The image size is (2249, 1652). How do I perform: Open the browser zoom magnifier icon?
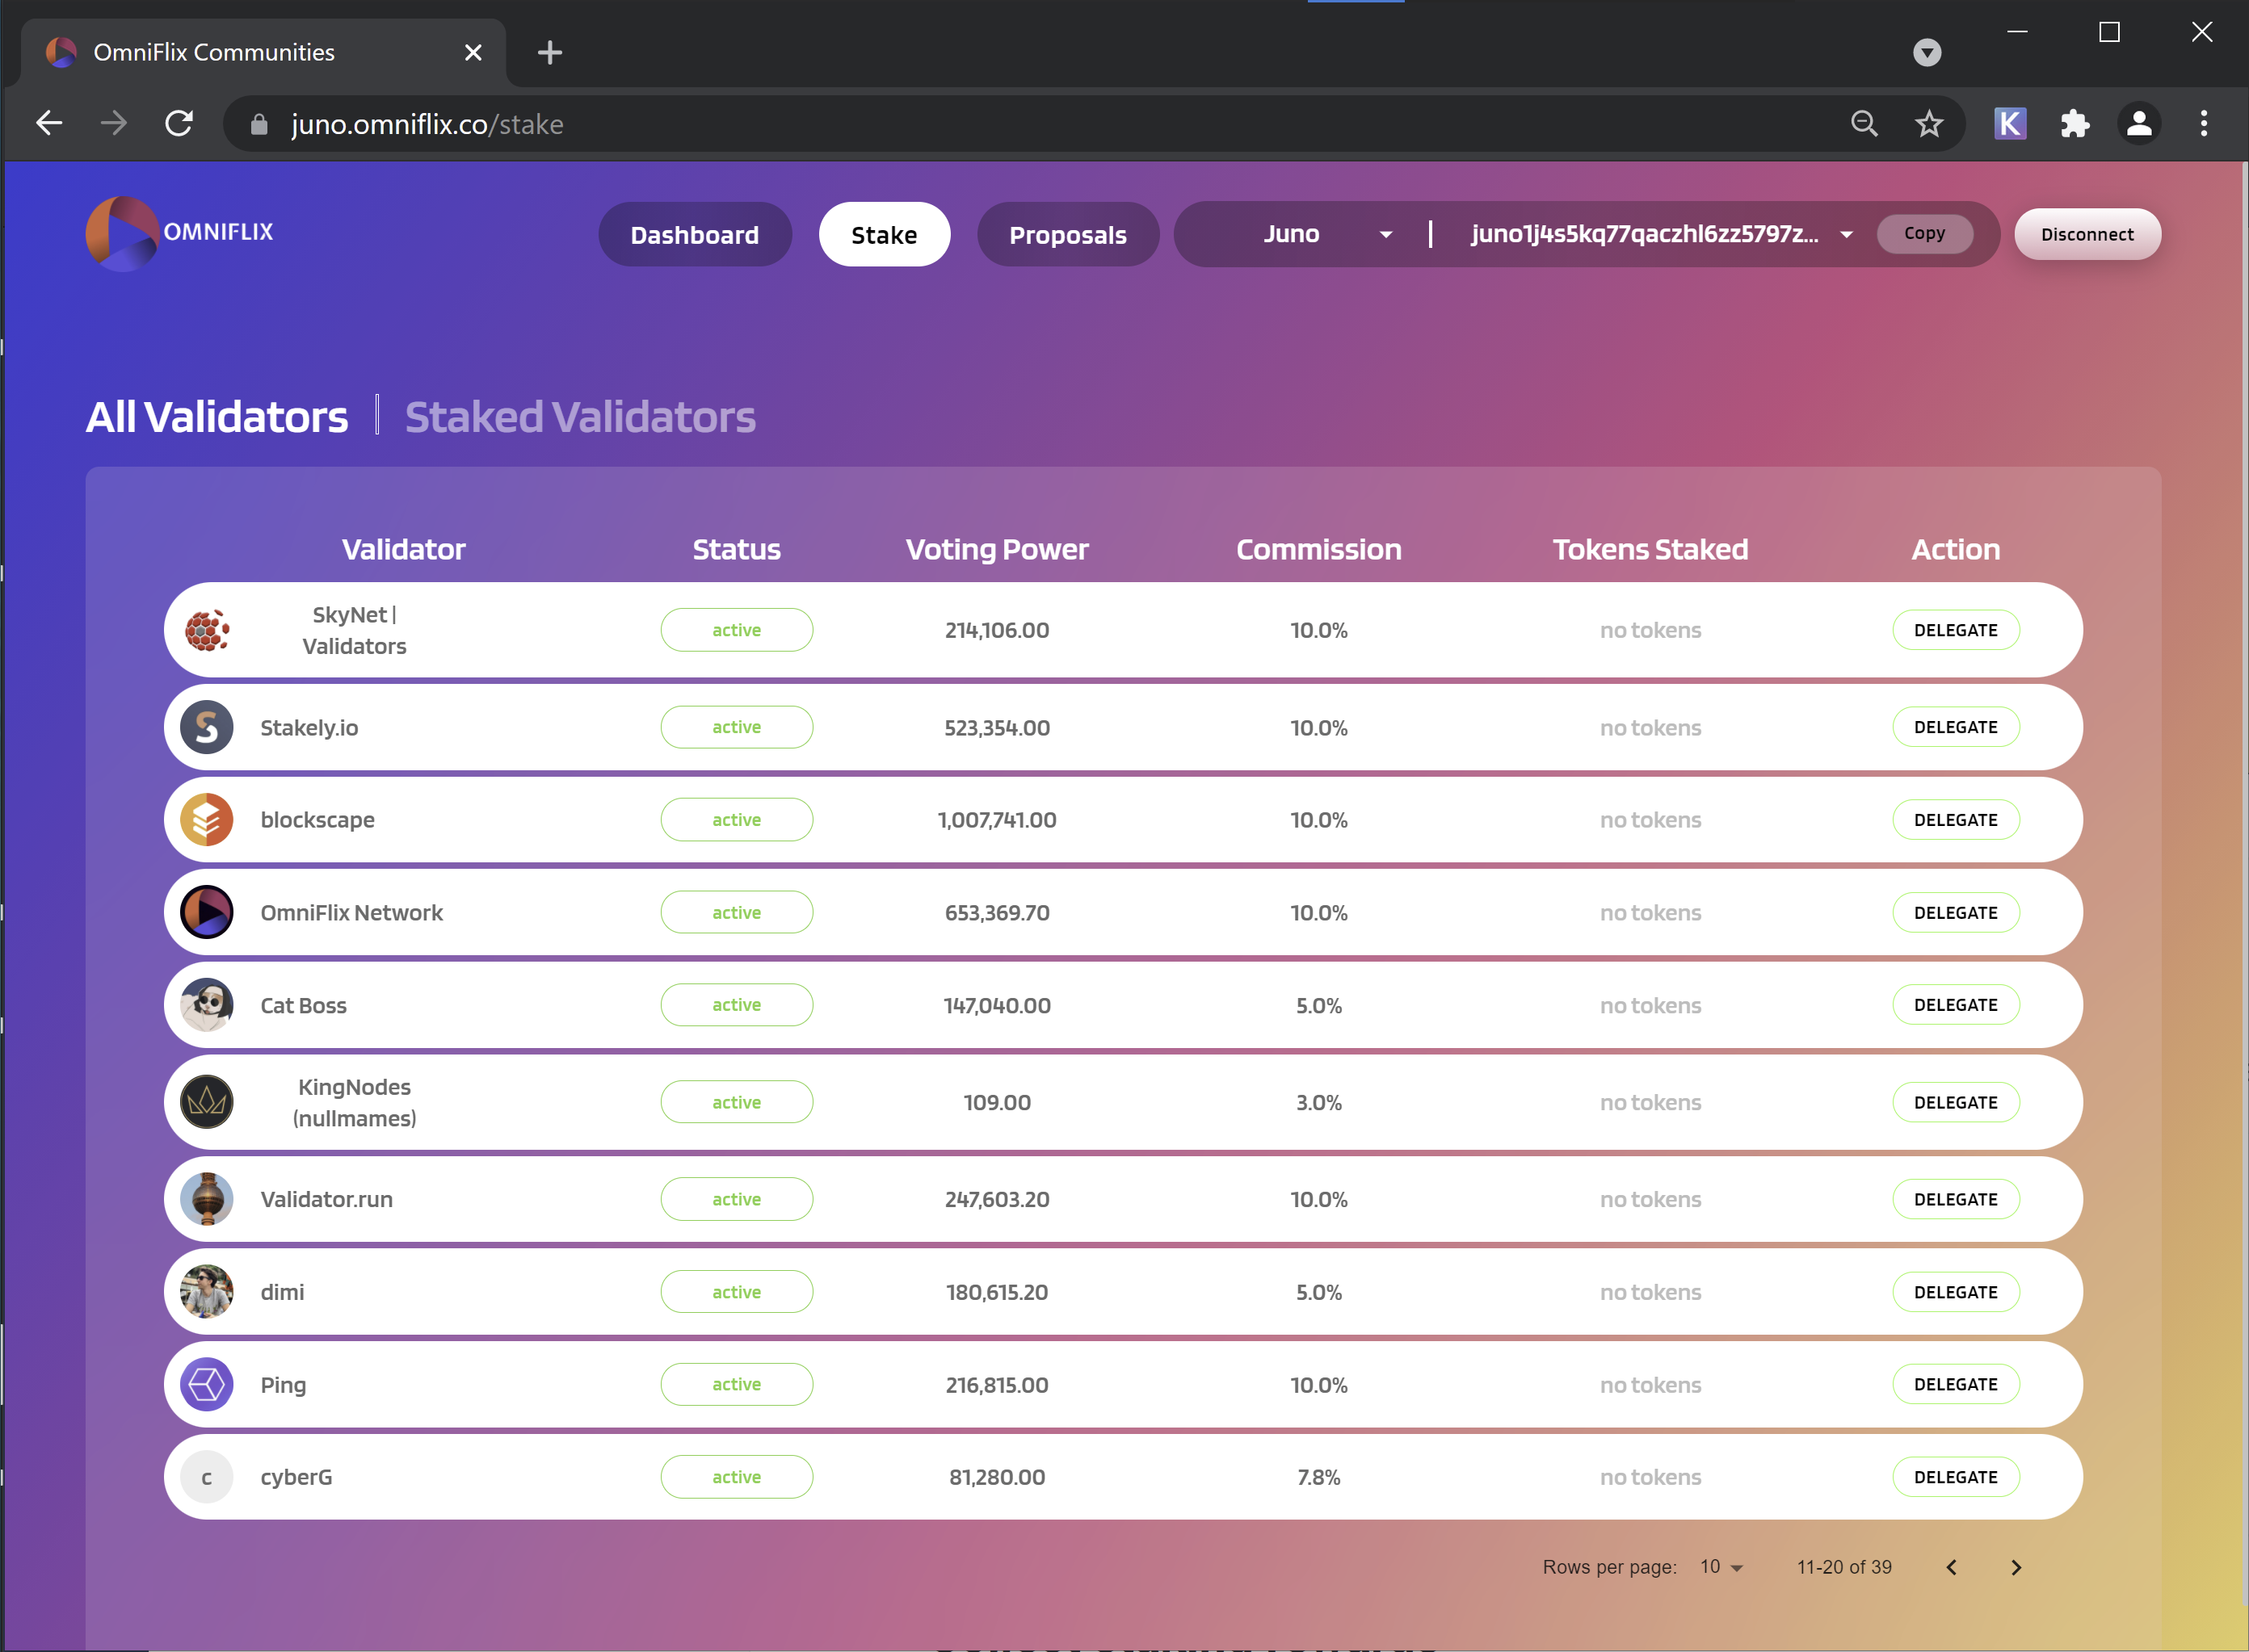click(x=1864, y=123)
